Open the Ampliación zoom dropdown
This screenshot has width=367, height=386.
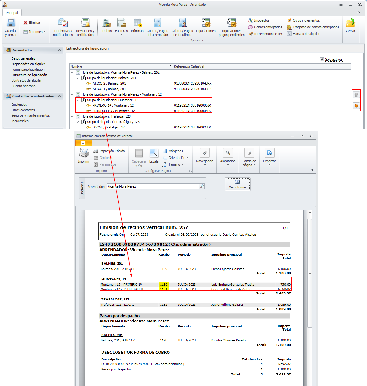228,157
